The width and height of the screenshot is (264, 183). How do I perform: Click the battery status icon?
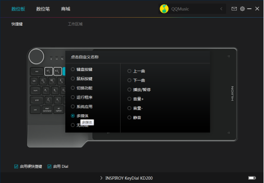[252, 178]
